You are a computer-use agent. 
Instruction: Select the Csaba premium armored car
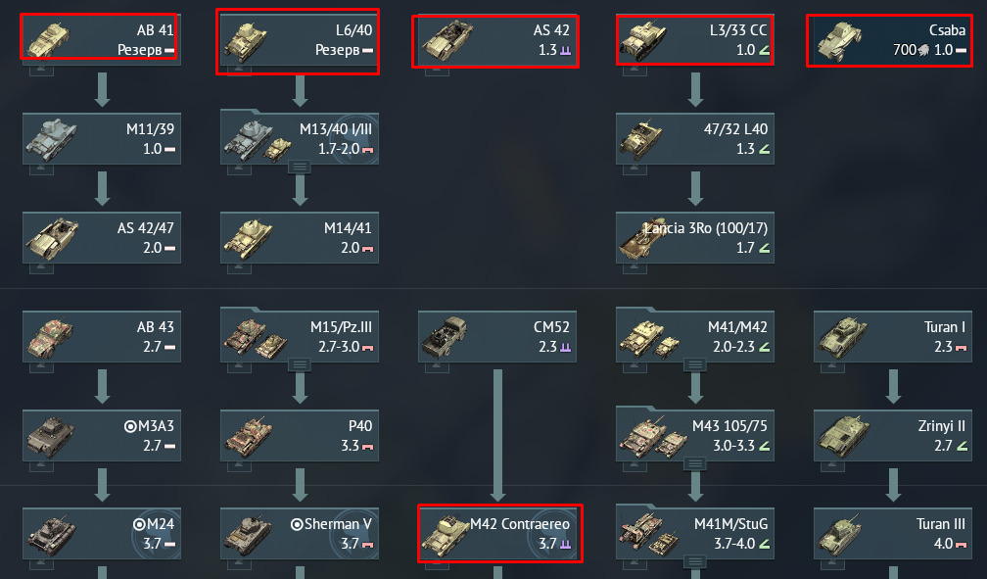click(x=889, y=41)
